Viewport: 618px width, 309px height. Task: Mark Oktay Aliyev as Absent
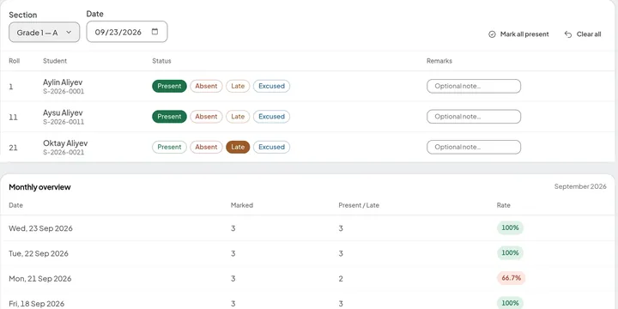tap(206, 147)
